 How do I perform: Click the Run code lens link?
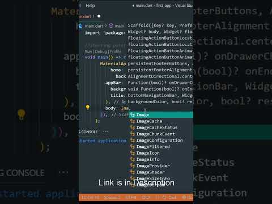(x=88, y=52)
